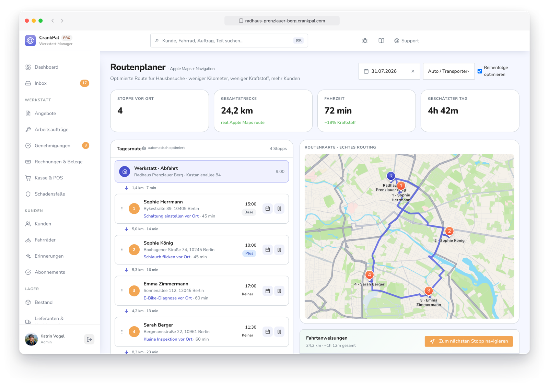Open the Schaltung einstellen vor Ort link

pos(171,216)
